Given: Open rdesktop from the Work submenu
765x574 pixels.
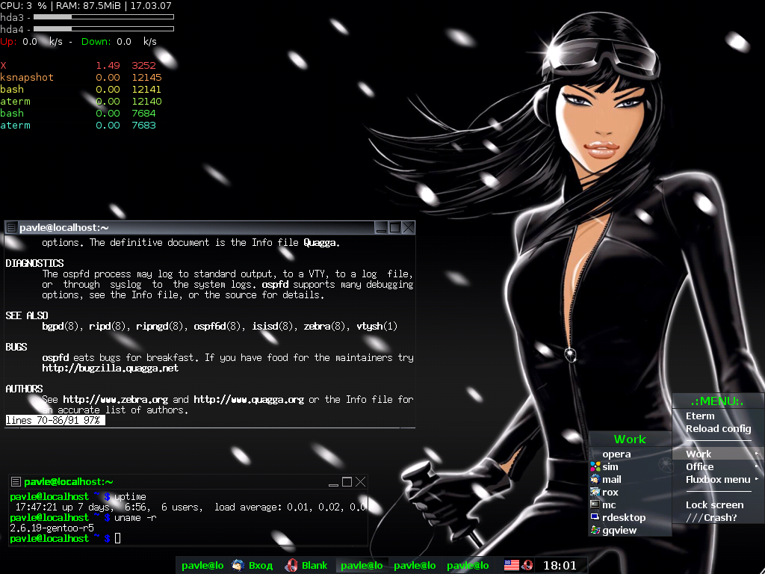Looking at the screenshot, I should coord(629,517).
